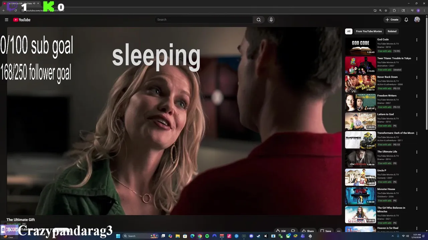
Task: Select the Related filter chip
Action: click(x=392, y=31)
